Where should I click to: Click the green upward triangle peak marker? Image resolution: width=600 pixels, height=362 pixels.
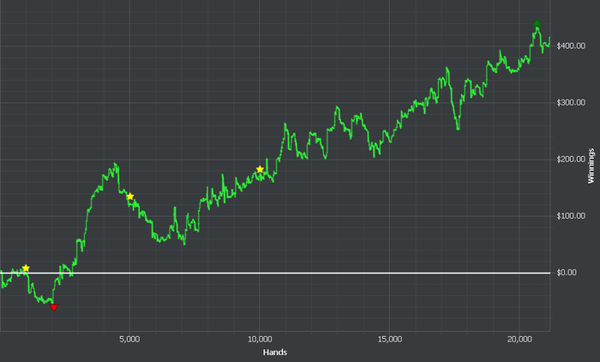click(x=537, y=23)
